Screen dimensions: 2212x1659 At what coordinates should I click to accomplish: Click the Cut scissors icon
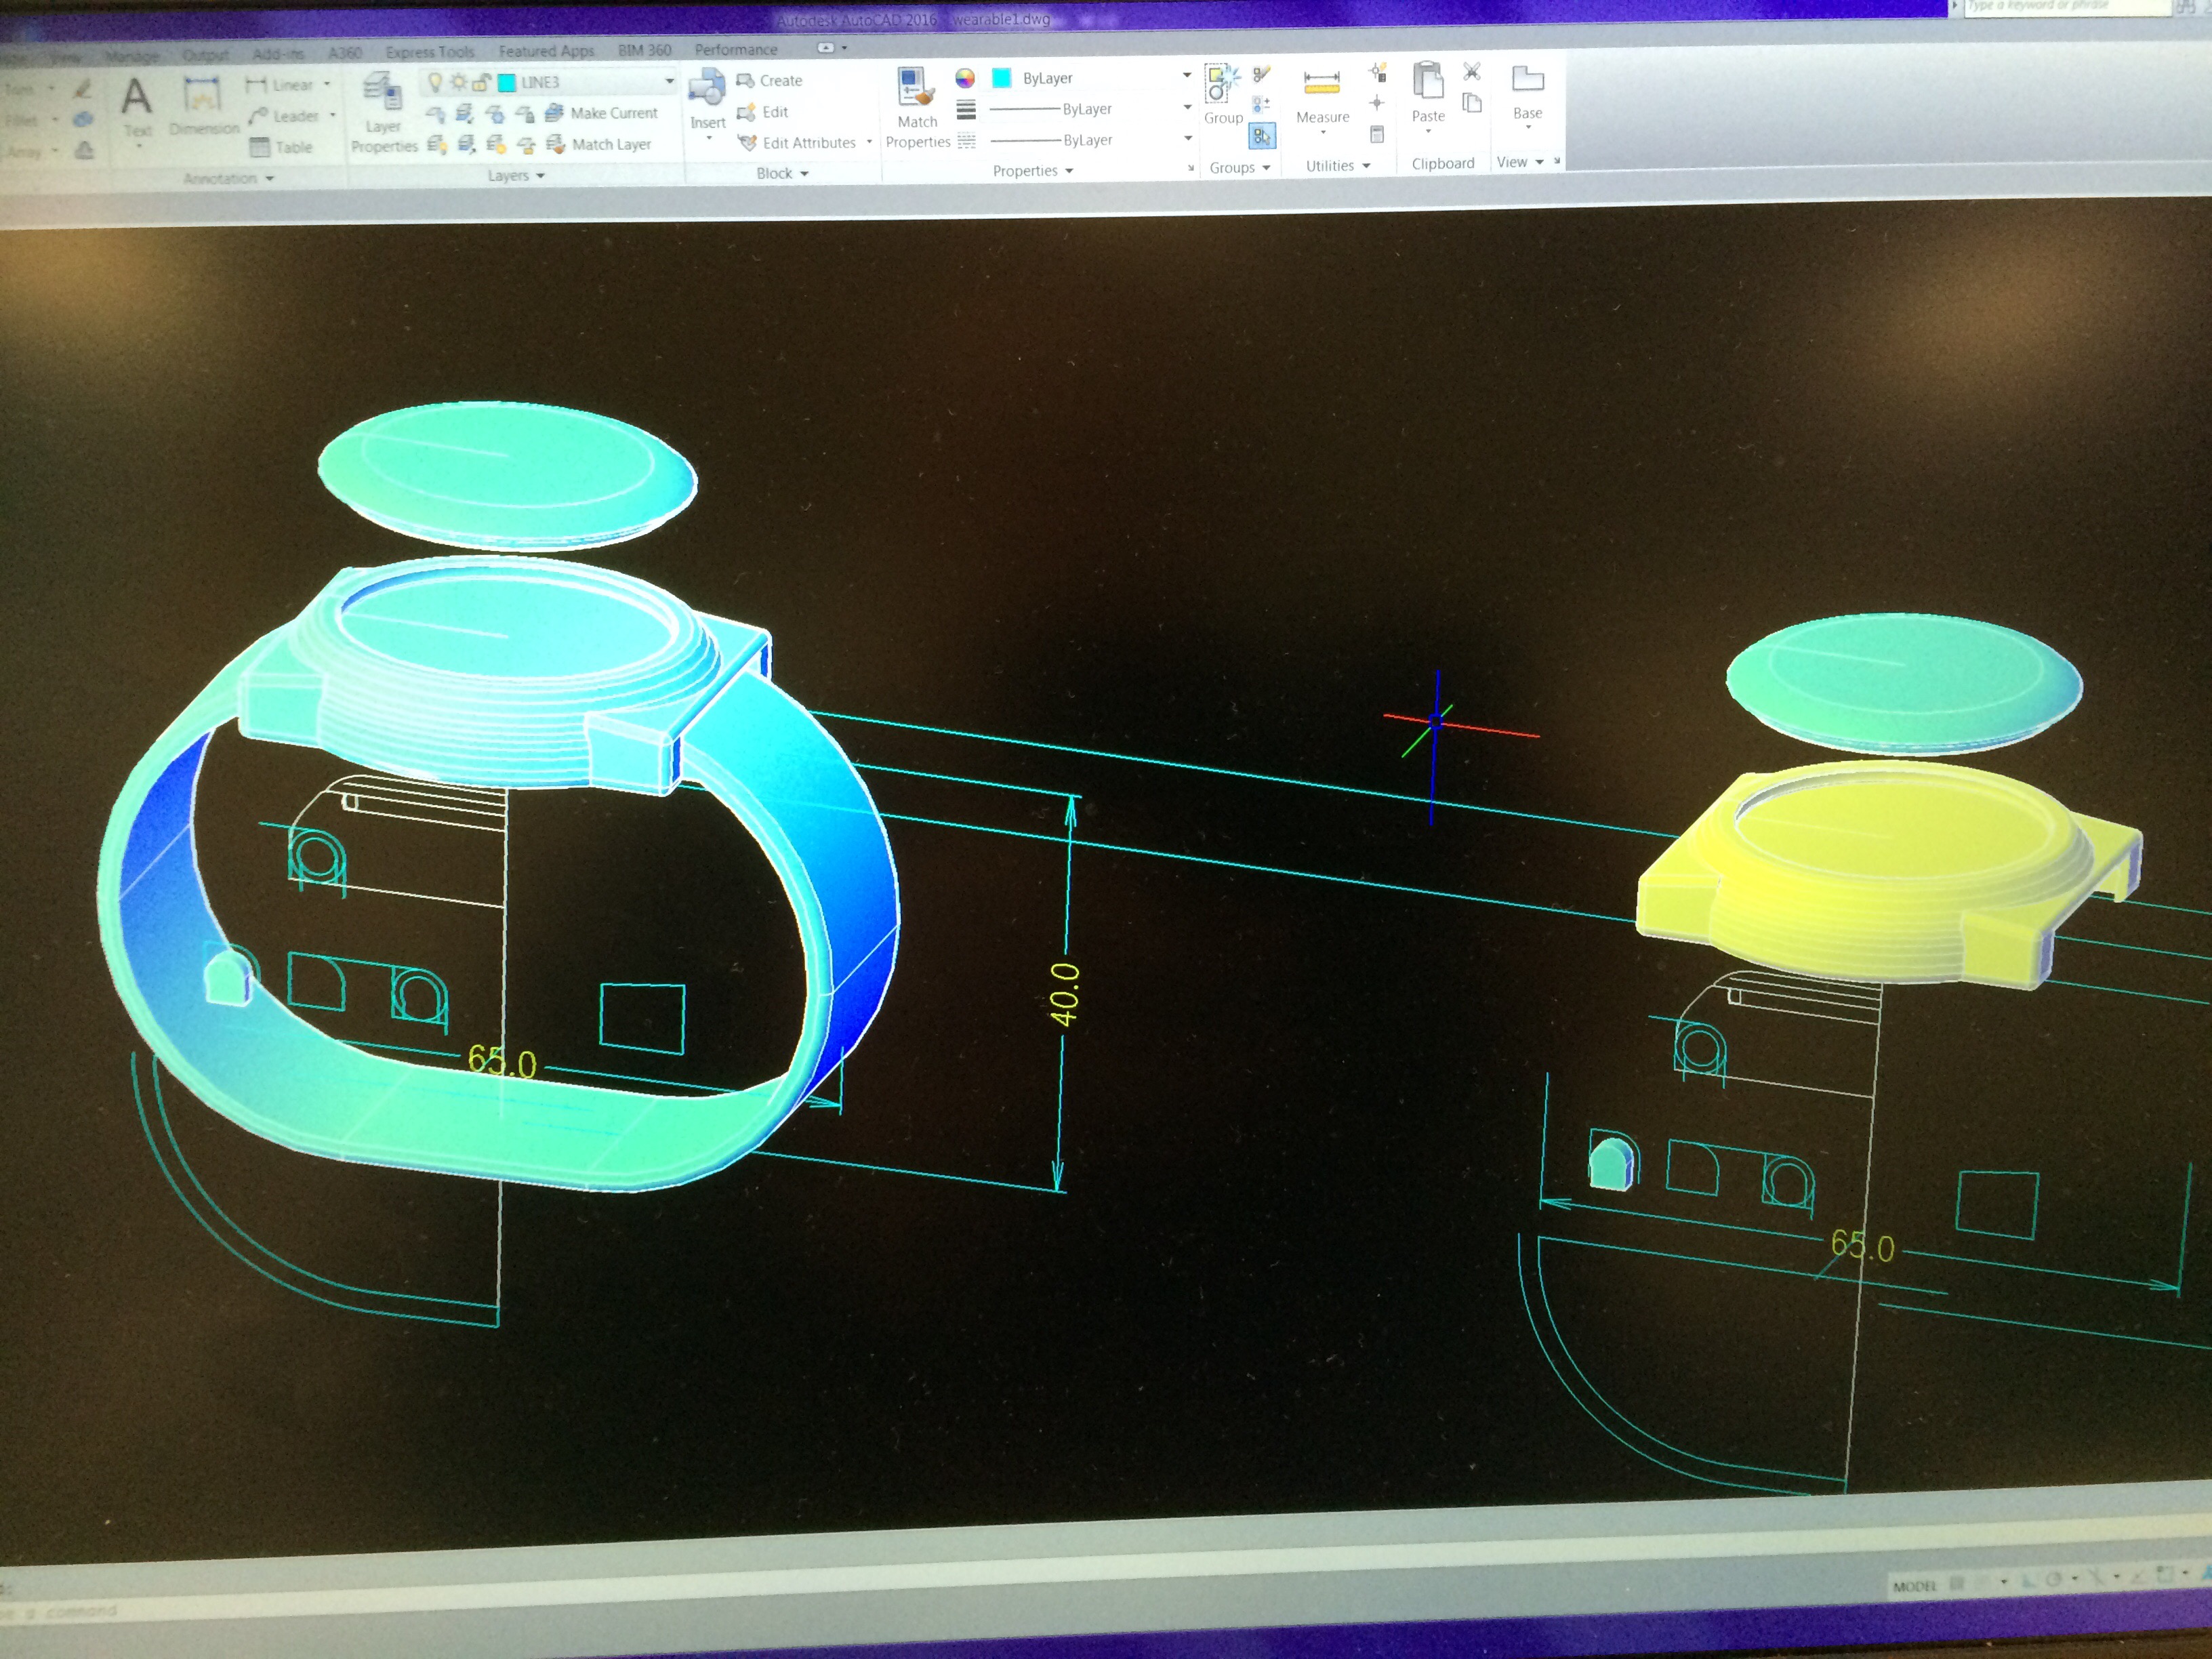[1471, 72]
